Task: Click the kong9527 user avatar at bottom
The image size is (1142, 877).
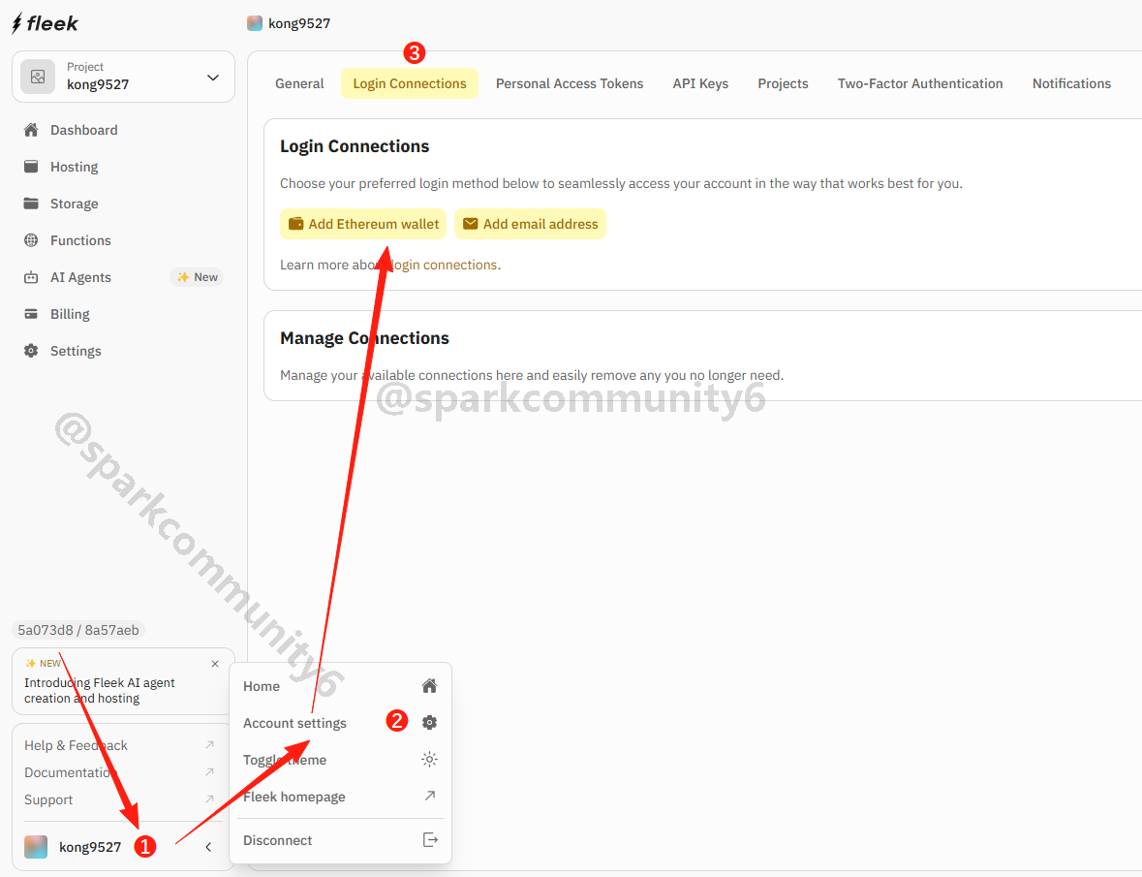Action: pyautogui.click(x=36, y=846)
